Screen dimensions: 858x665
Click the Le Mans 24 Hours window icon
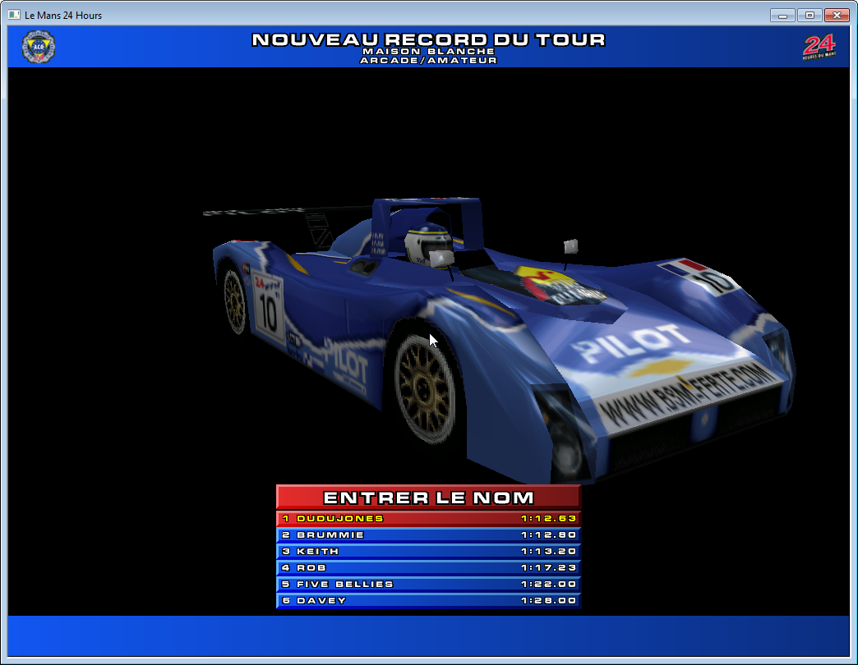(x=14, y=16)
